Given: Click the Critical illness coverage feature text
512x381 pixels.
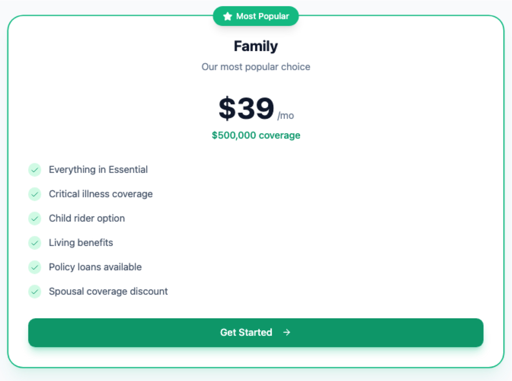Looking at the screenshot, I should coord(100,194).
